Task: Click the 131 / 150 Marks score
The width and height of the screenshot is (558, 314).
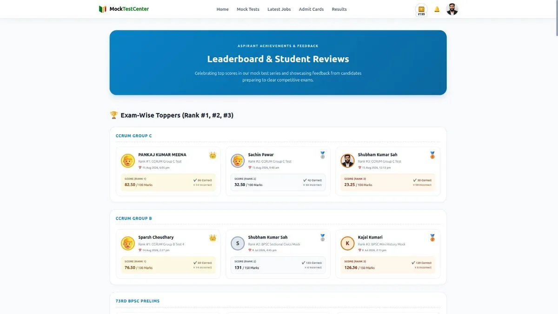Action: 247,267
